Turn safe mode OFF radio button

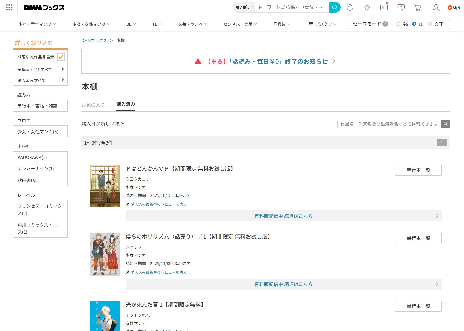coord(430,24)
